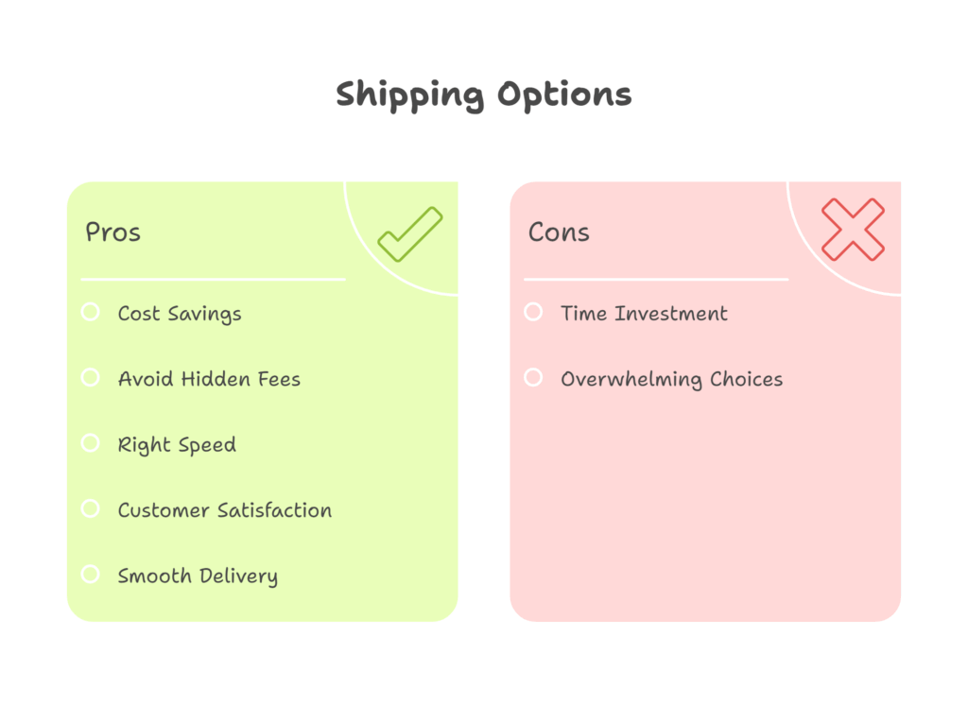
Task: Select the bullet circle beside Avoid Hidden Fees
Action: 91,378
